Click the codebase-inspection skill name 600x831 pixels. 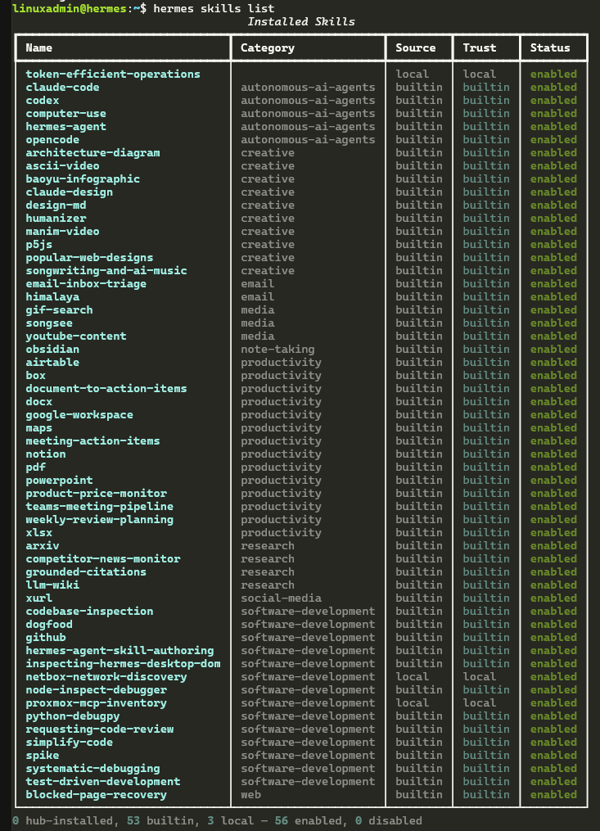(x=89, y=611)
